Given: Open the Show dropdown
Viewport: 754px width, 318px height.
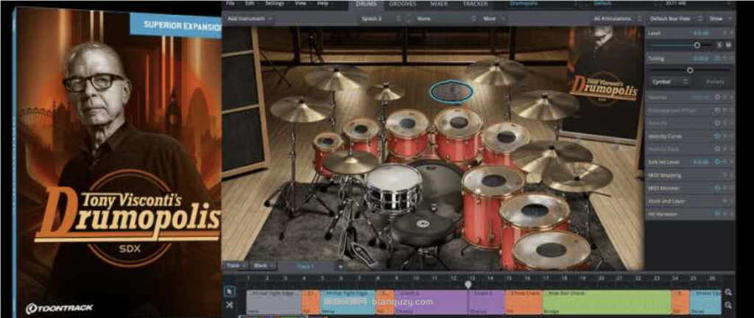Looking at the screenshot, I should (720, 18).
